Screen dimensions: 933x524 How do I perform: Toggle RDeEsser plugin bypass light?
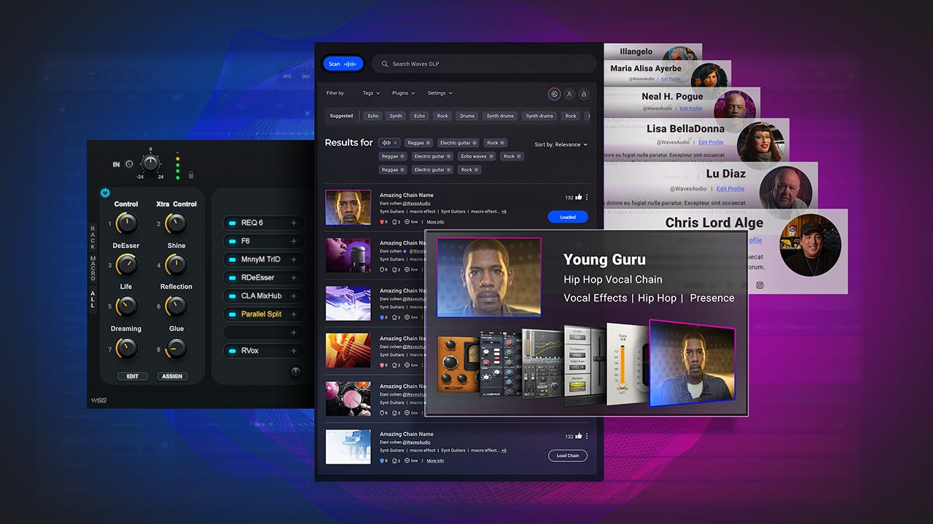[233, 277]
